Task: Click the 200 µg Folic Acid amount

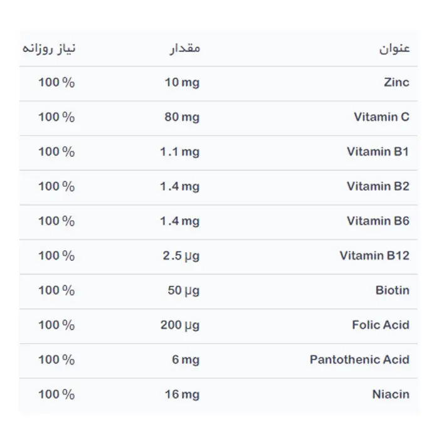Action: (x=180, y=325)
